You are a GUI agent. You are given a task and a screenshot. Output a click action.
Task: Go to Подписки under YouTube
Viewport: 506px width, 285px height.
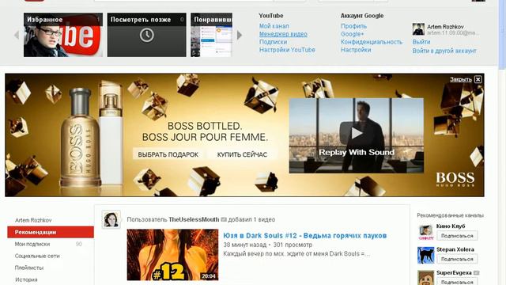(273, 42)
